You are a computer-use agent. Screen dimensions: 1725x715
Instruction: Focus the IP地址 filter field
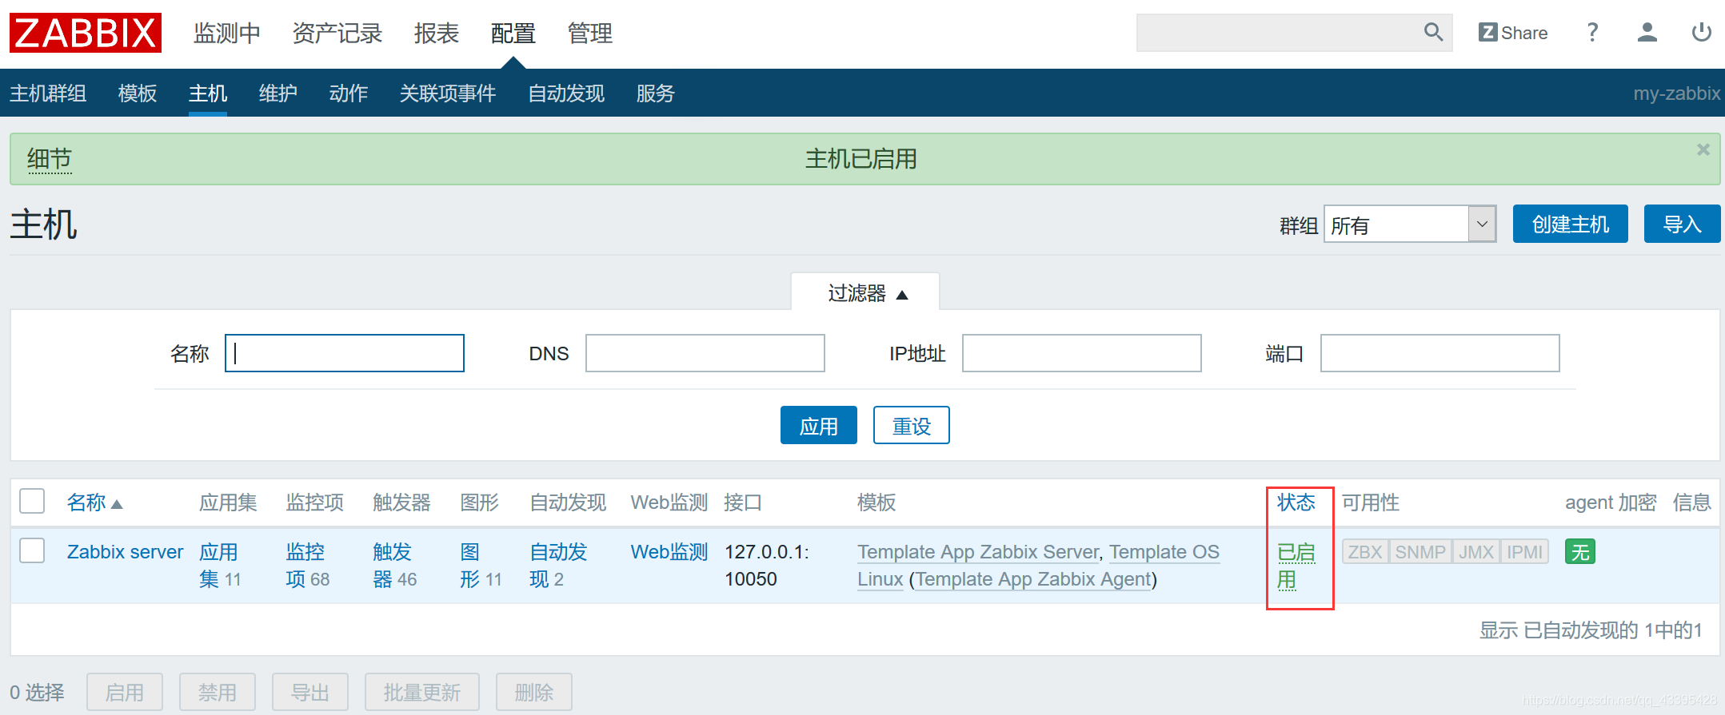1082,353
